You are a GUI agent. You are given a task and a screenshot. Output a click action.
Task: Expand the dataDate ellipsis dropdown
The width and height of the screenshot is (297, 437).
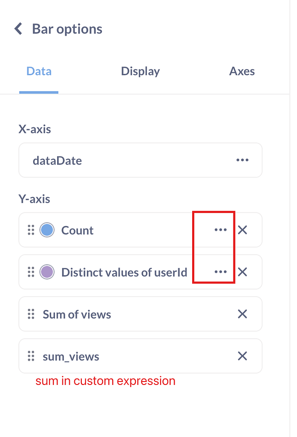[242, 160]
